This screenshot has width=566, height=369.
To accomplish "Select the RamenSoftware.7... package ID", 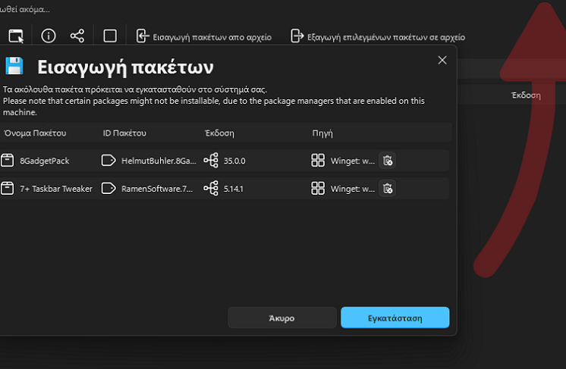I will (157, 189).
